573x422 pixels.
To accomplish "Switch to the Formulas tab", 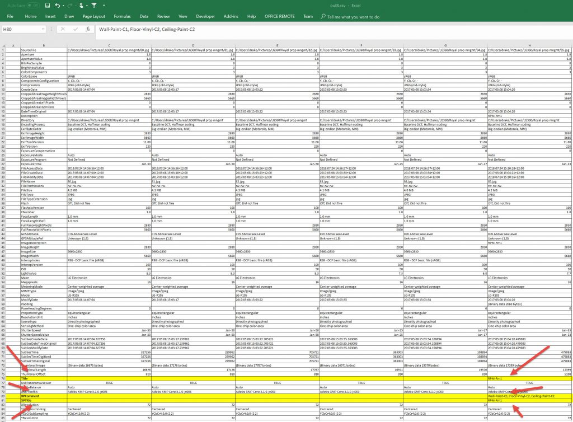I will [x=122, y=17].
